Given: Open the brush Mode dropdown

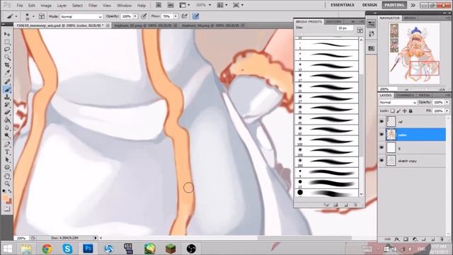Looking at the screenshot, I should 81,17.
